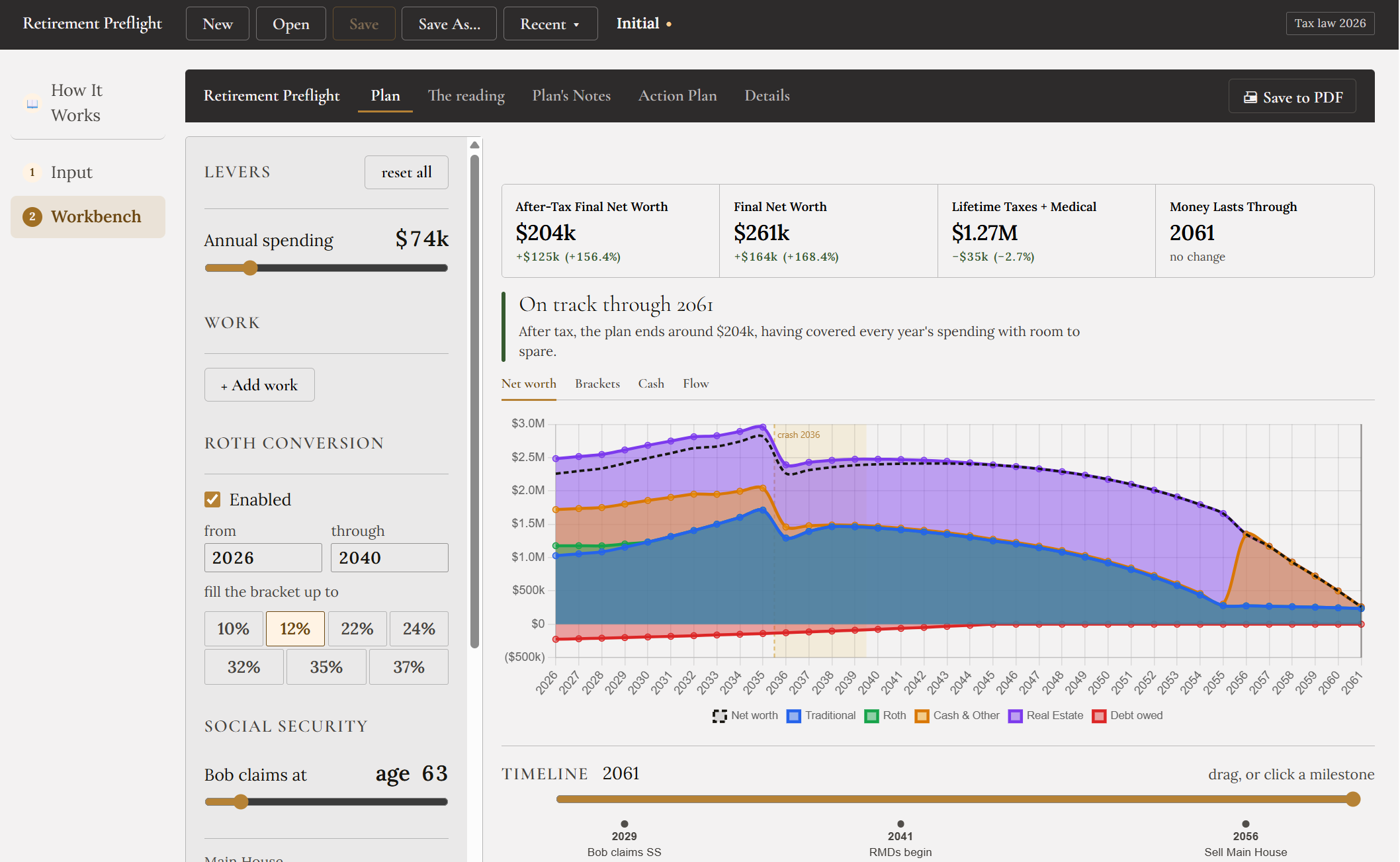Click the Annual spending slider handle
Screen dimensions: 1400x862
[249, 268]
